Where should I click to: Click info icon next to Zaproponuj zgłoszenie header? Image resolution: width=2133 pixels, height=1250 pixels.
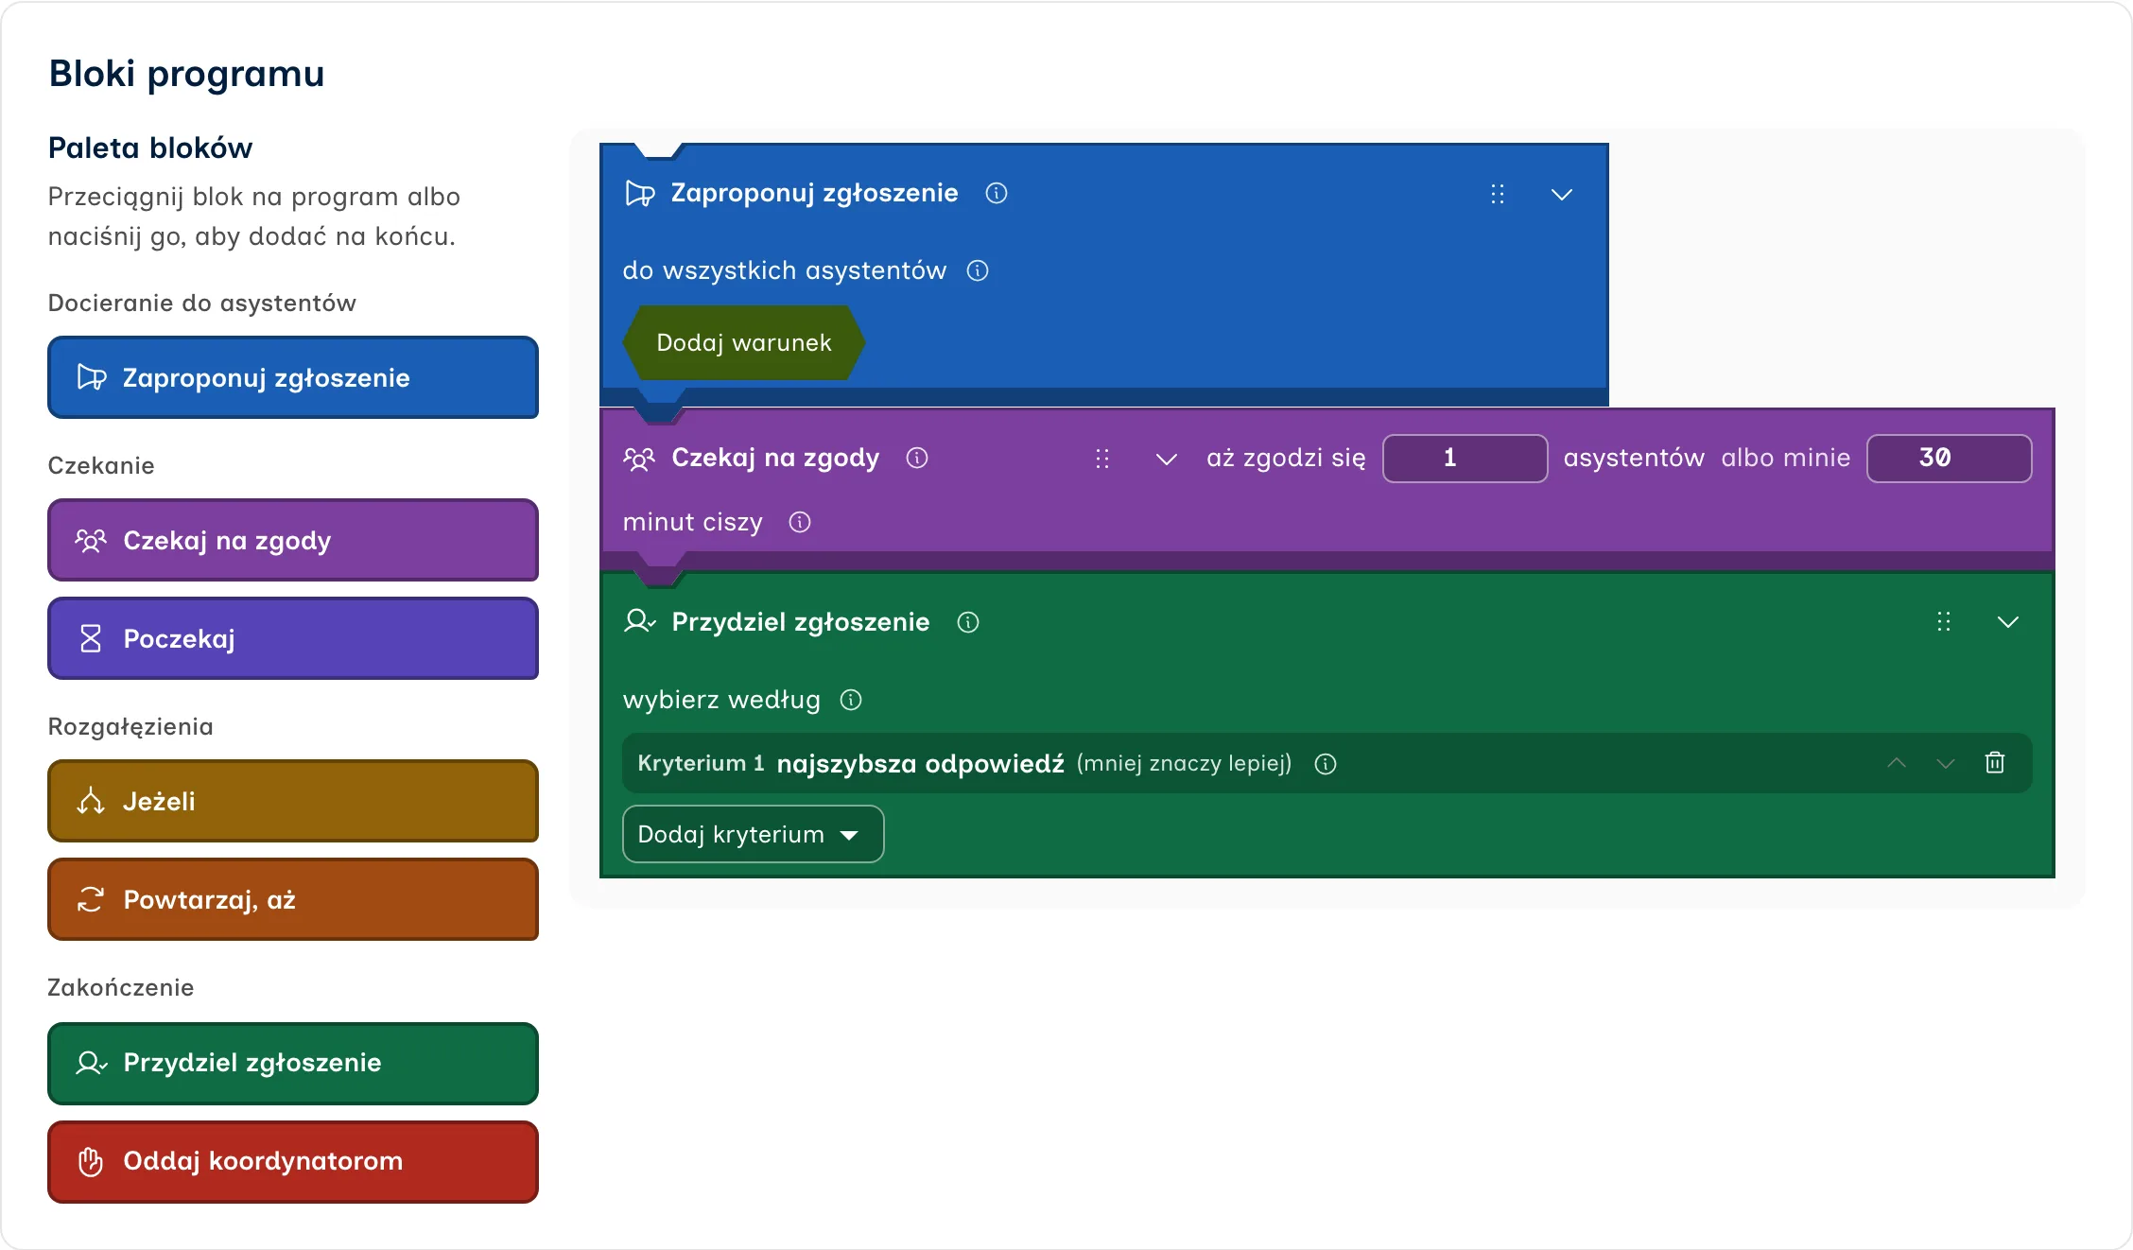pos(997,193)
